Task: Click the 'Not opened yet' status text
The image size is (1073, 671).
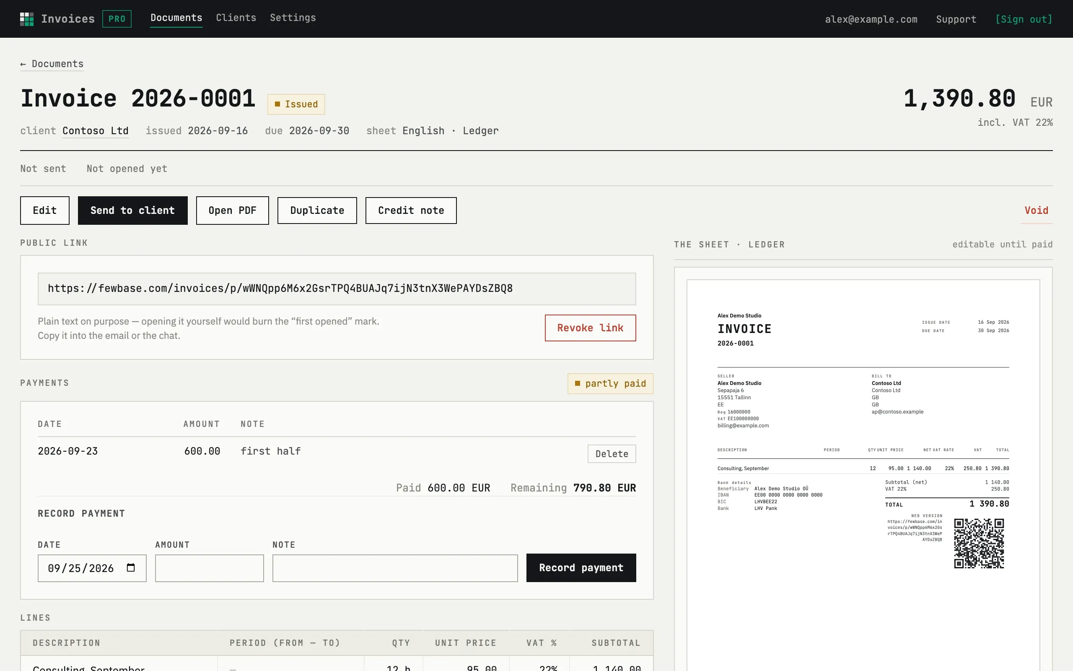Action: tap(127, 169)
